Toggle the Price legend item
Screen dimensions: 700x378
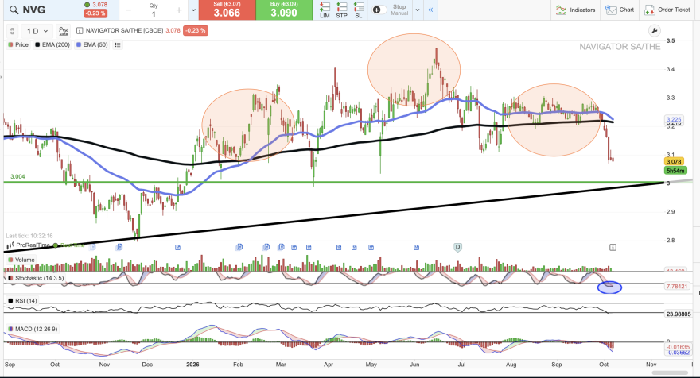tap(18, 44)
